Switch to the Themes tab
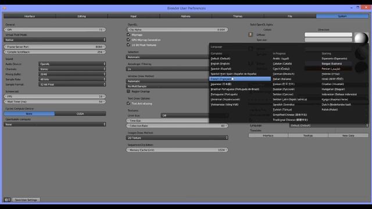Image resolution: width=372 pixels, height=209 pixels. pos(238,16)
